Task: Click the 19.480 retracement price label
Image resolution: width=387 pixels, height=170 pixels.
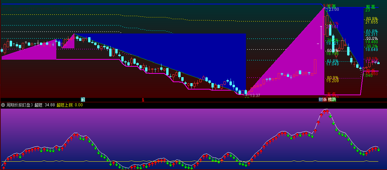Action: [x=372, y=42]
